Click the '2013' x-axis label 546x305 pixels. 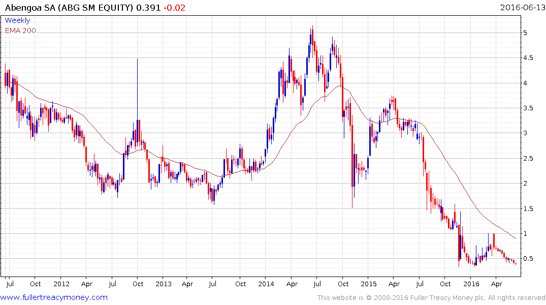(164, 284)
